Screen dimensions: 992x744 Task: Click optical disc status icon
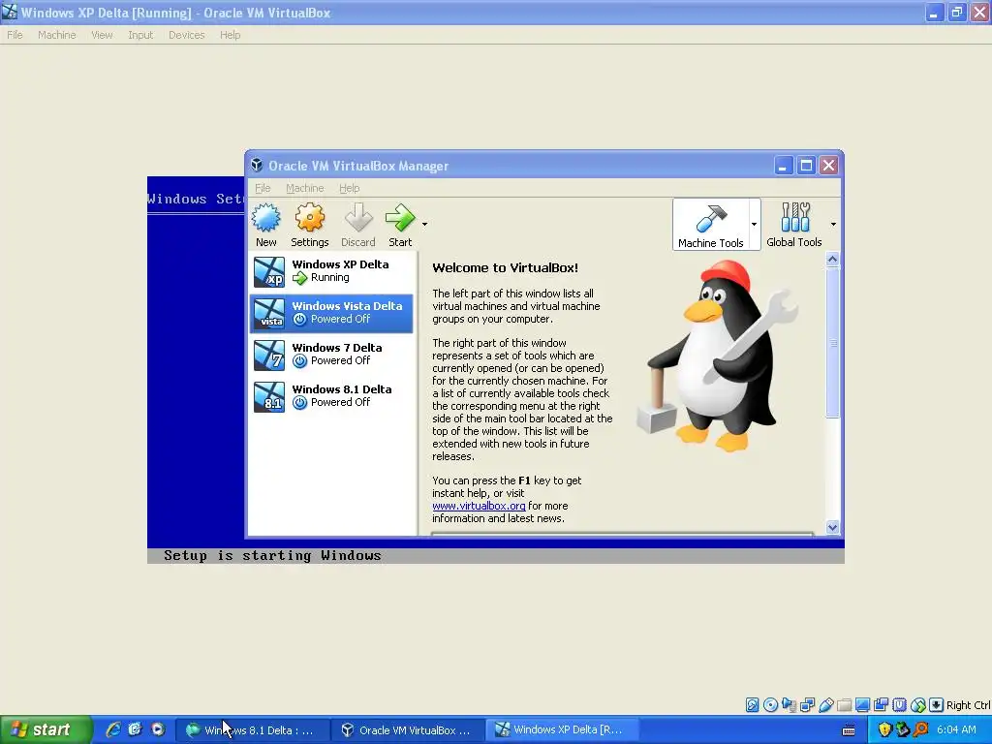point(770,705)
